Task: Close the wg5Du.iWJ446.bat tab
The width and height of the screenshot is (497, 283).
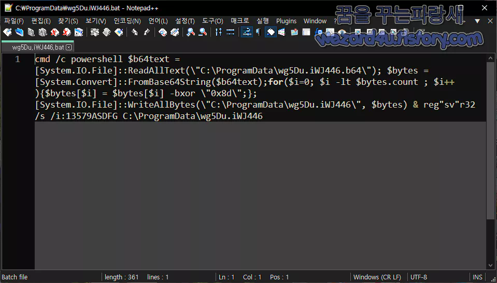Action: [69, 48]
